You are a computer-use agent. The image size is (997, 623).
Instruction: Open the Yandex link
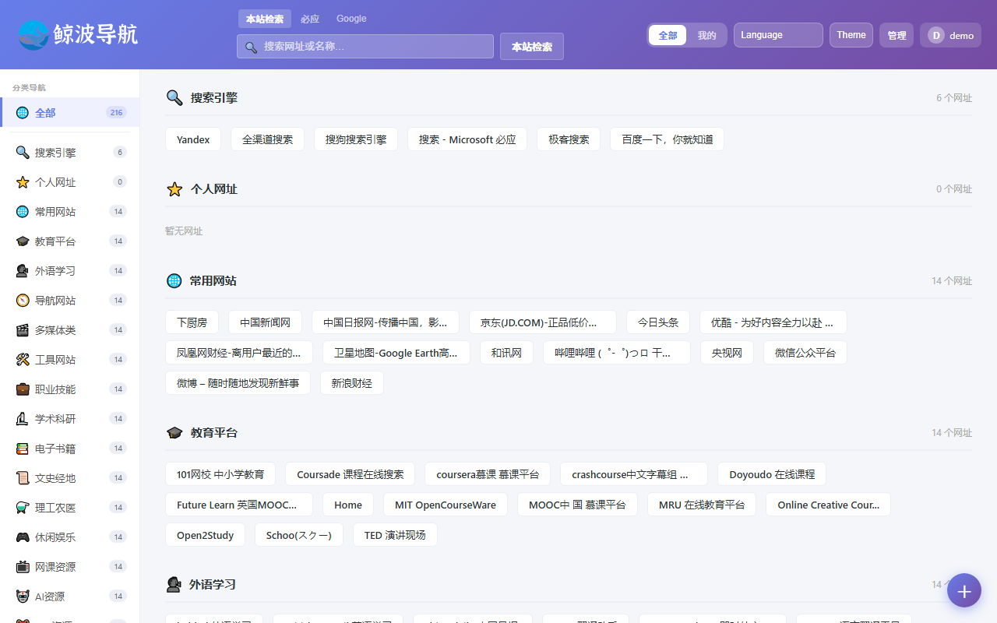[193, 139]
